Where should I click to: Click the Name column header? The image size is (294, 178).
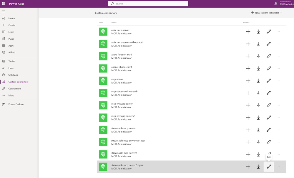[x=114, y=22]
